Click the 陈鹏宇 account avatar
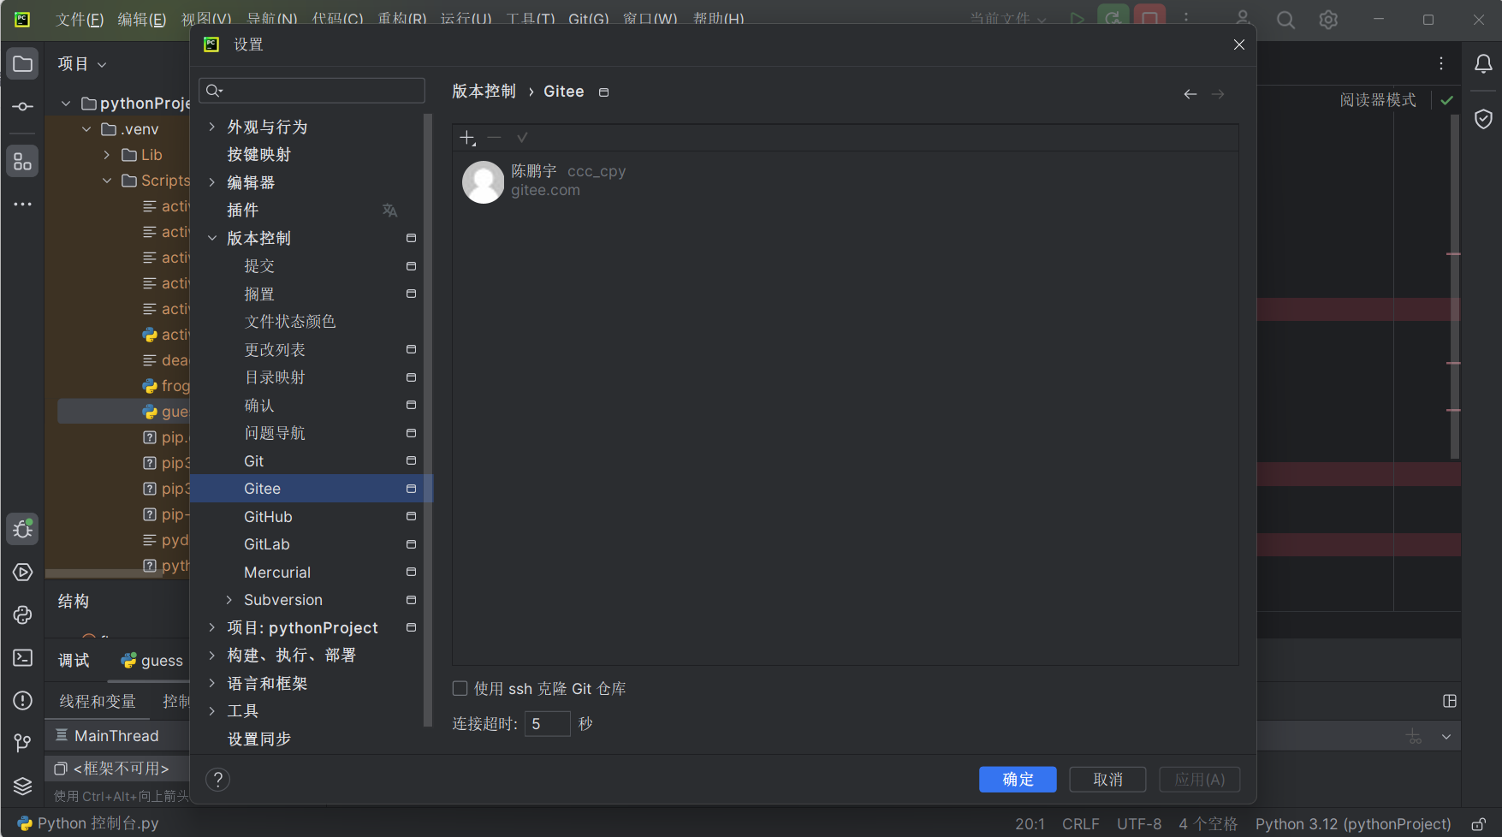This screenshot has height=837, width=1502. pyautogui.click(x=484, y=182)
